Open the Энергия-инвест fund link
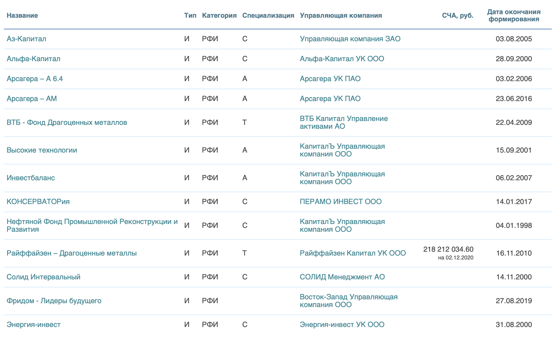 coord(34,325)
